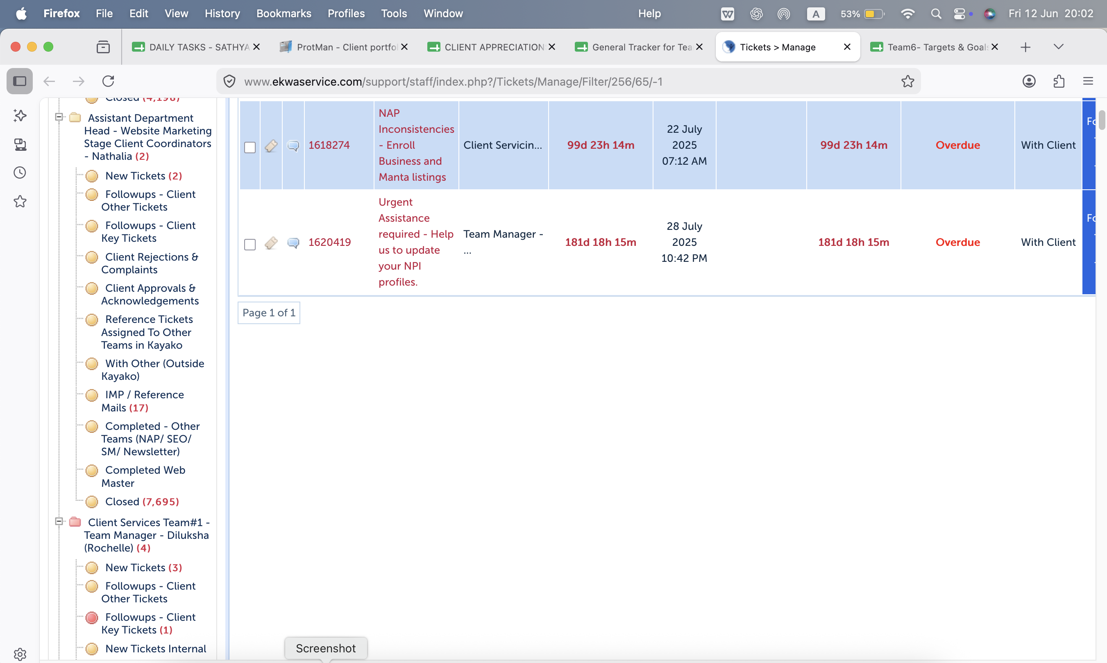This screenshot has width=1107, height=663.
Task: Open Followups - Client Key Tickets (1)
Action: point(148,624)
